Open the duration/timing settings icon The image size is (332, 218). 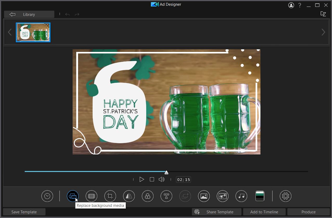[47, 196]
